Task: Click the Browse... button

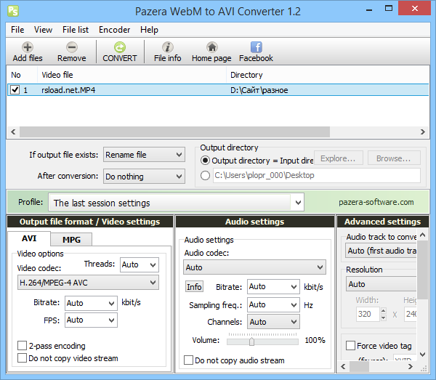Action: click(x=394, y=158)
